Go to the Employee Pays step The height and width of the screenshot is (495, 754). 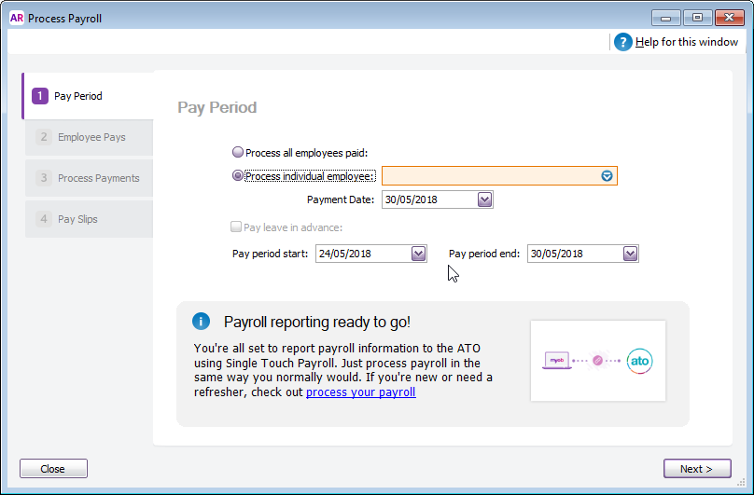click(x=91, y=137)
